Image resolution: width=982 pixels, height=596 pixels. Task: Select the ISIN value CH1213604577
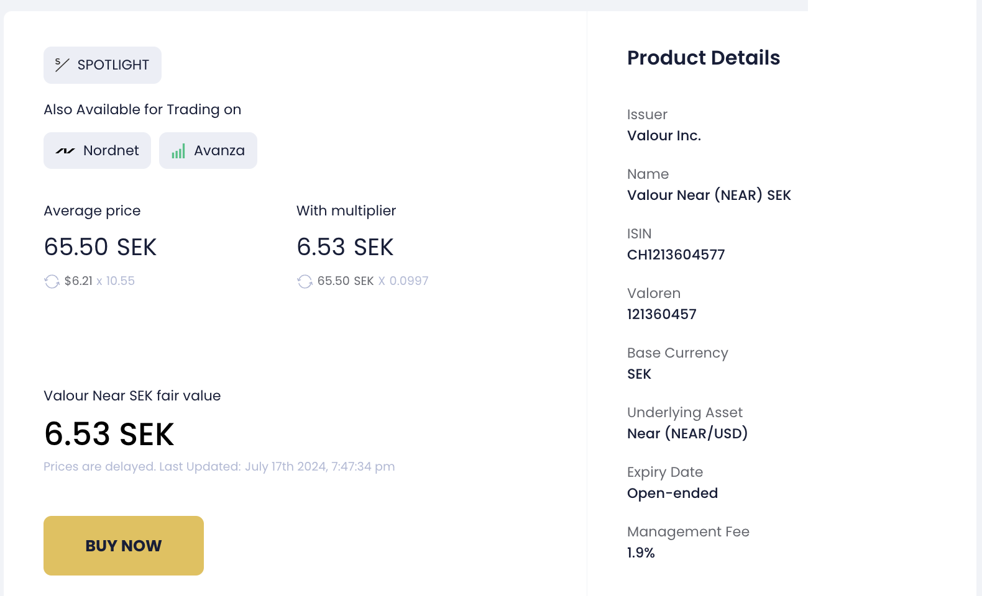(x=676, y=255)
